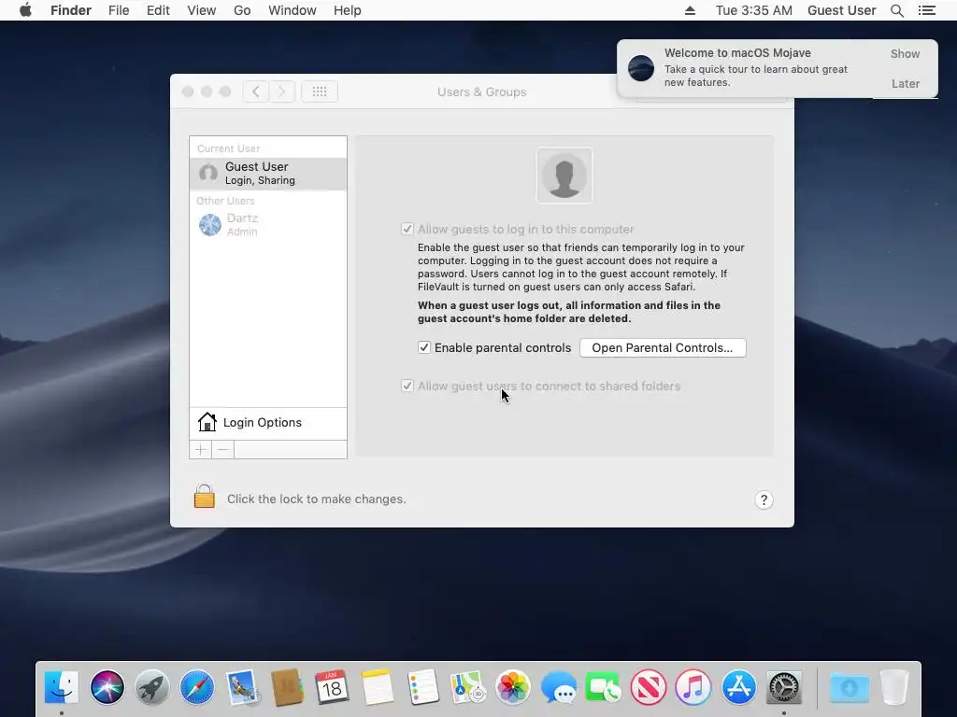Viewport: 957px width, 717px height.
Task: Toggle Enable parental controls checkbox
Action: pos(424,347)
